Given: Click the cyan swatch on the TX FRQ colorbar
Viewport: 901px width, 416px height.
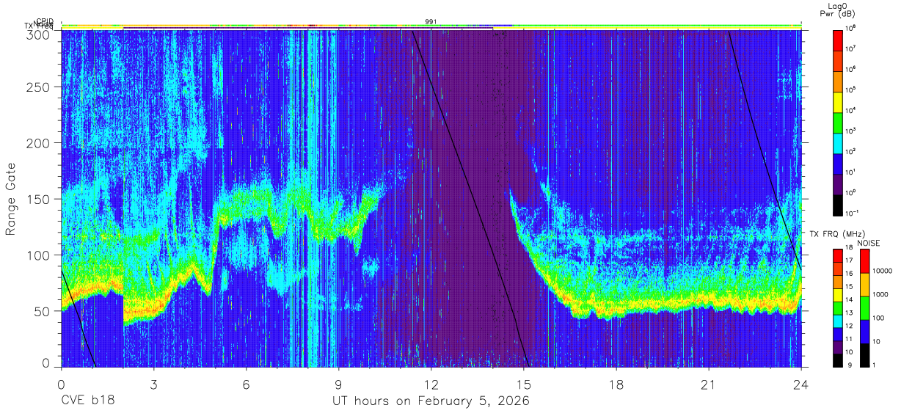Looking at the screenshot, I should pos(838,321).
